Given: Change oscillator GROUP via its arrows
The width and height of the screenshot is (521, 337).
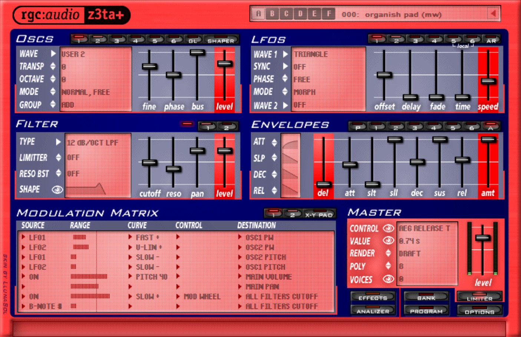Looking at the screenshot, I should click(x=53, y=104).
